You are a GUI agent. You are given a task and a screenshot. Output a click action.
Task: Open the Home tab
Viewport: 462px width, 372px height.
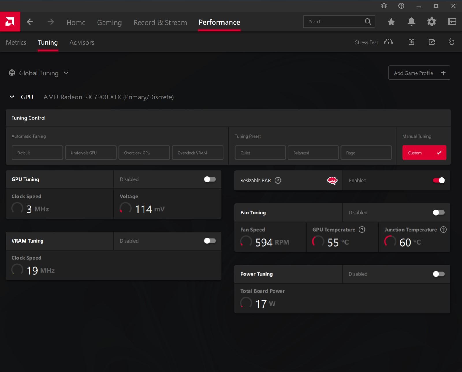point(76,22)
